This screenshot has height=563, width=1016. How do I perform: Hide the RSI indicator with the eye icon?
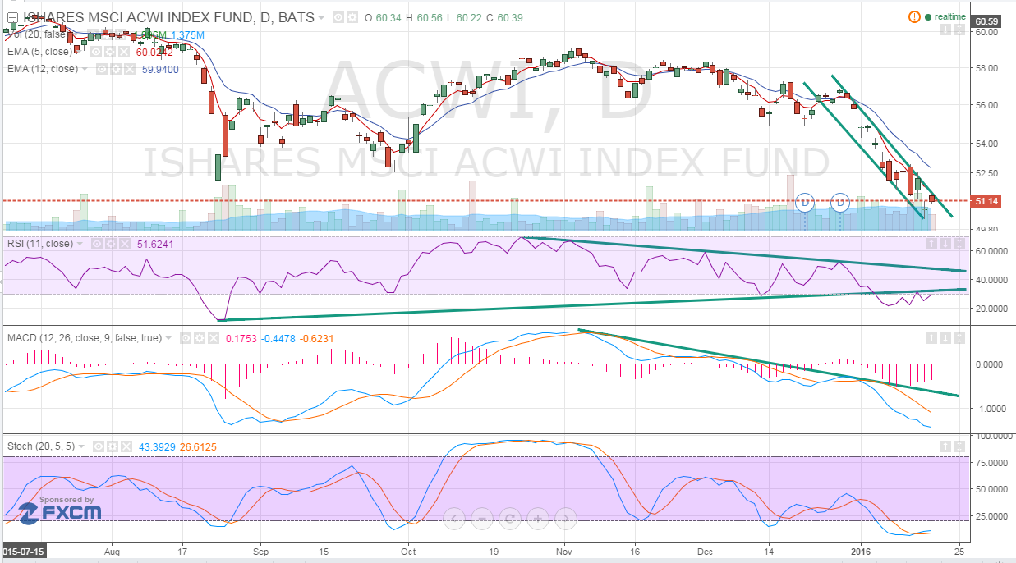[x=97, y=244]
